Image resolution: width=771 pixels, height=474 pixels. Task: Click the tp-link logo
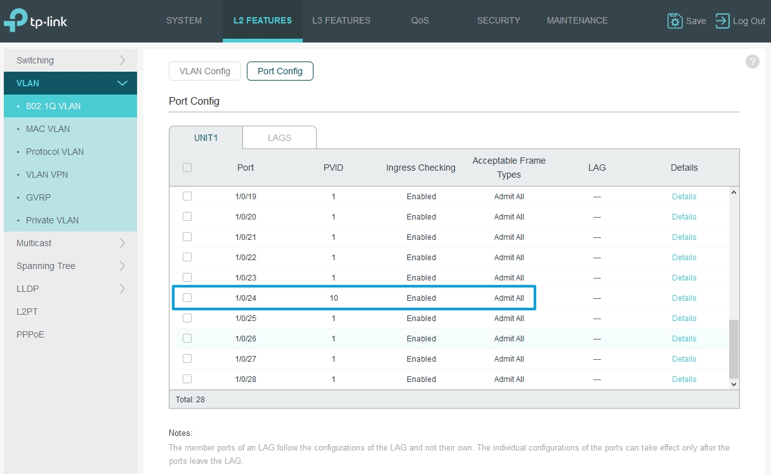click(x=35, y=19)
